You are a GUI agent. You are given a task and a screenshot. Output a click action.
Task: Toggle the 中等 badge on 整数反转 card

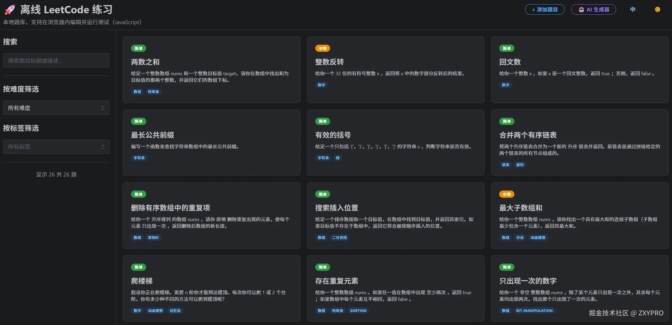[x=323, y=48]
